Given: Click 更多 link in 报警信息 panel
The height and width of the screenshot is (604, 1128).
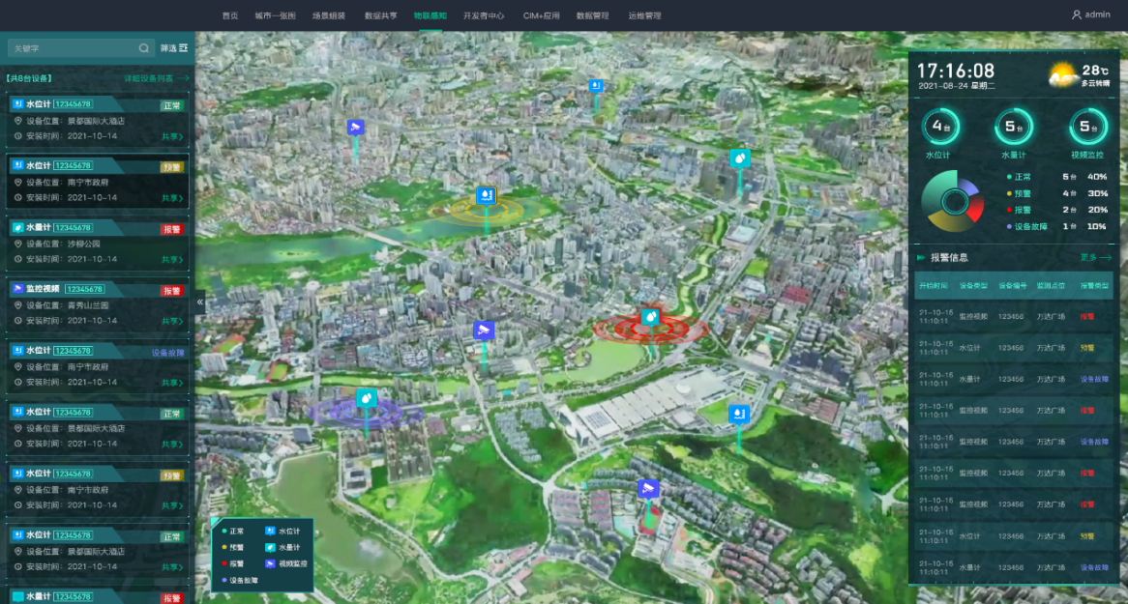Looking at the screenshot, I should [1095, 258].
